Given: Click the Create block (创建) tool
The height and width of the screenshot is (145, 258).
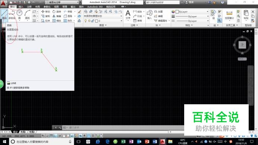Looking at the screenshot, I should [x=158, y=12].
